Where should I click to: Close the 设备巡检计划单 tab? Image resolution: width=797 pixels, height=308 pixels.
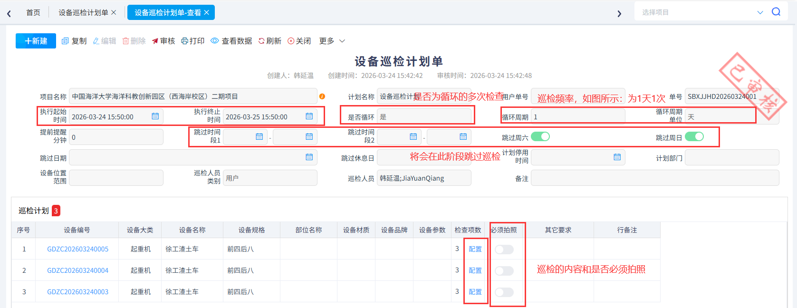114,12
